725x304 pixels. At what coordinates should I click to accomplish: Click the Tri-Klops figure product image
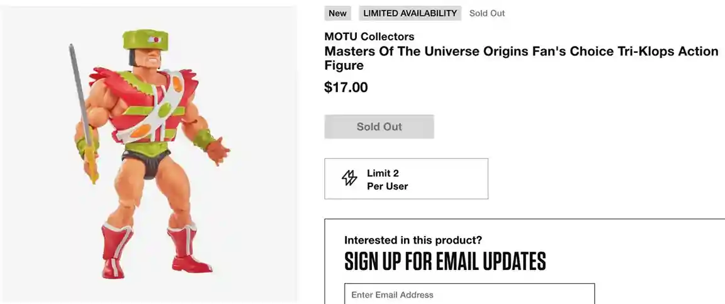pyautogui.click(x=150, y=154)
